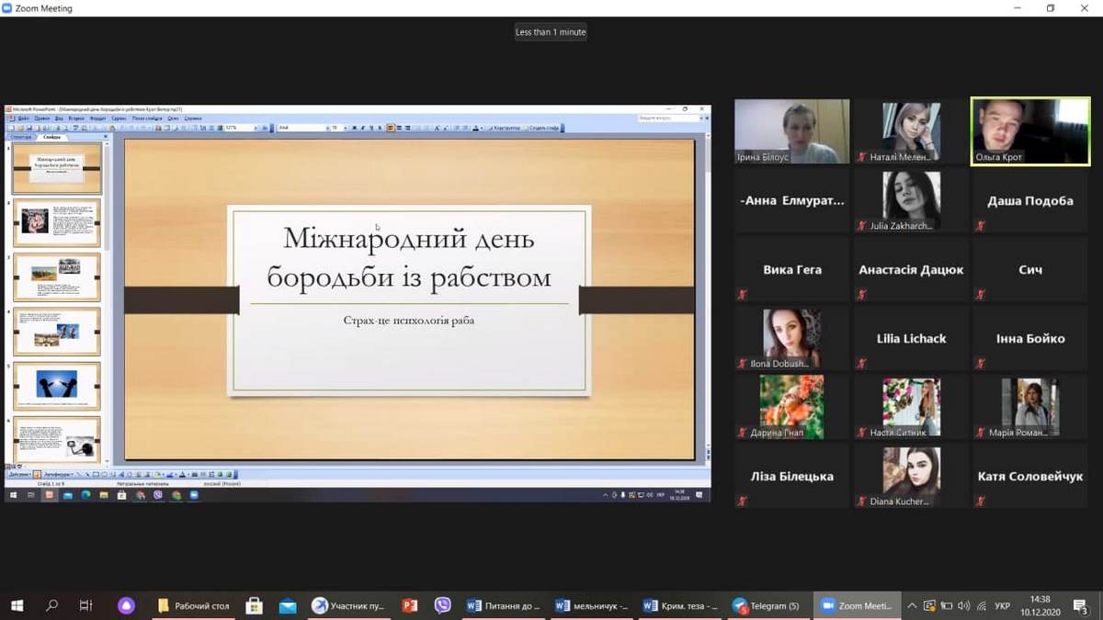The image size is (1103, 620).
Task: Open the PowerPoint app in the taskbar
Action: 410,606
